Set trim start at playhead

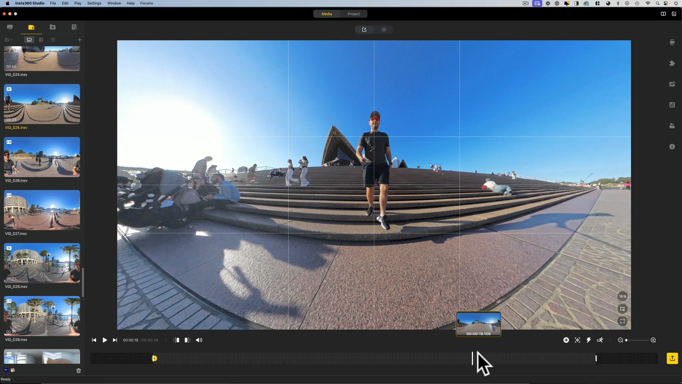click(177, 340)
